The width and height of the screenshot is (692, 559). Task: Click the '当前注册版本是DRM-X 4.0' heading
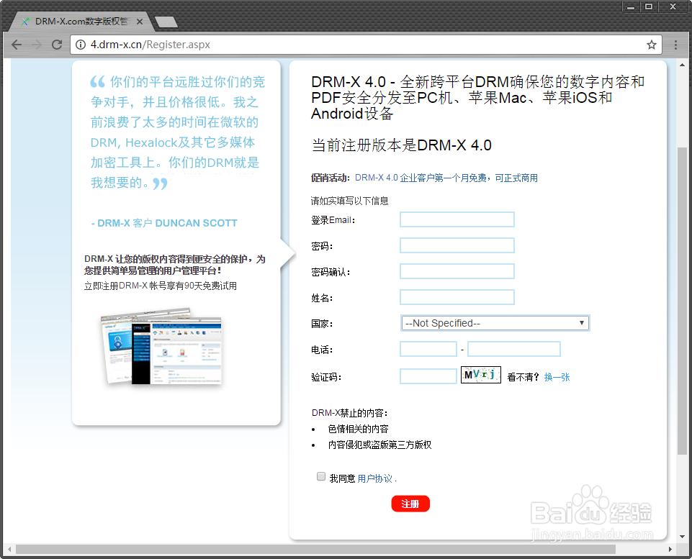[402, 145]
